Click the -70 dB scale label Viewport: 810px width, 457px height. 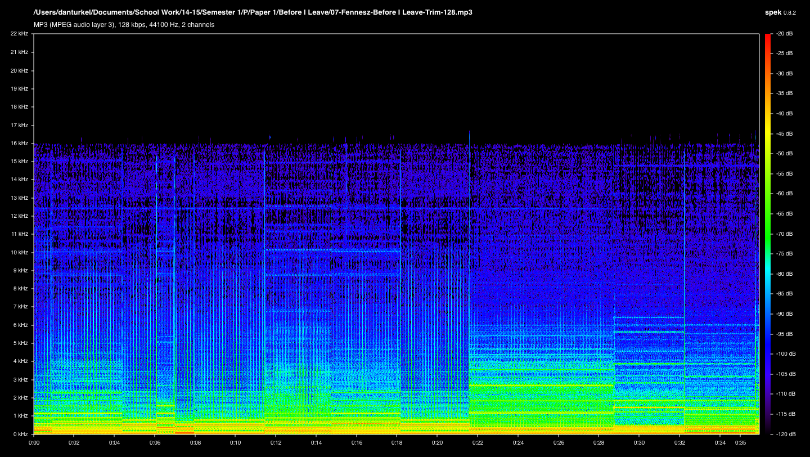pyautogui.click(x=784, y=234)
